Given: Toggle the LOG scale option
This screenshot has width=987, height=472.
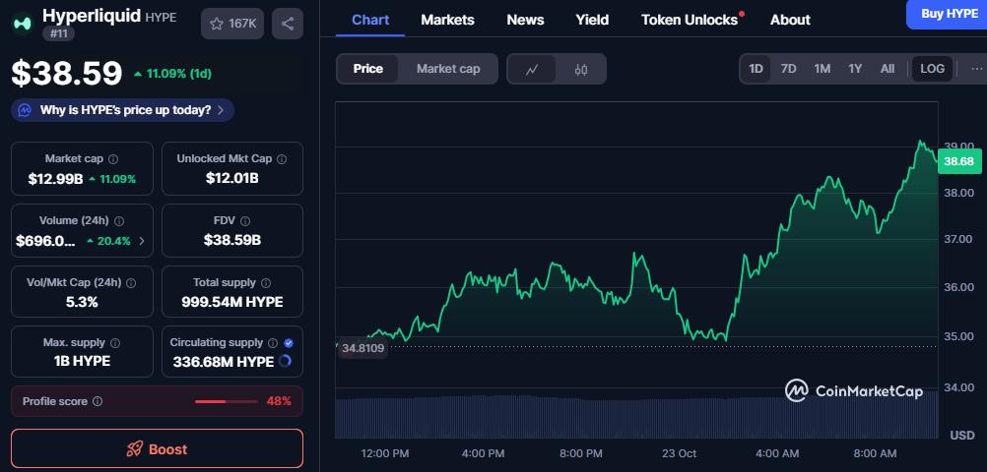Looking at the screenshot, I should pos(932,69).
